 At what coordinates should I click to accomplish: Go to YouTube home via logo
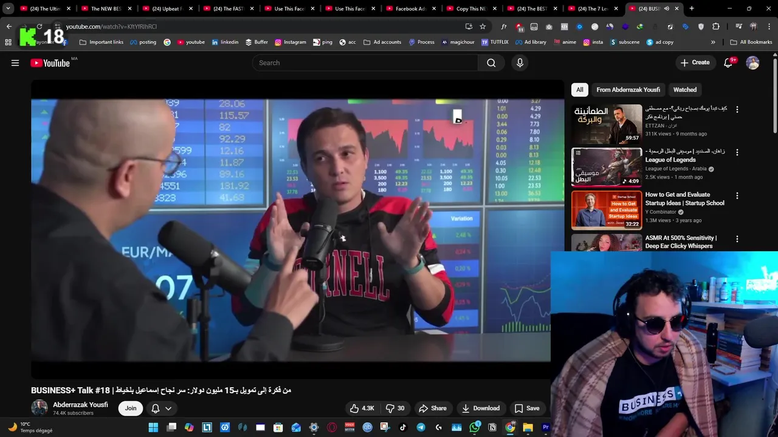[50, 63]
